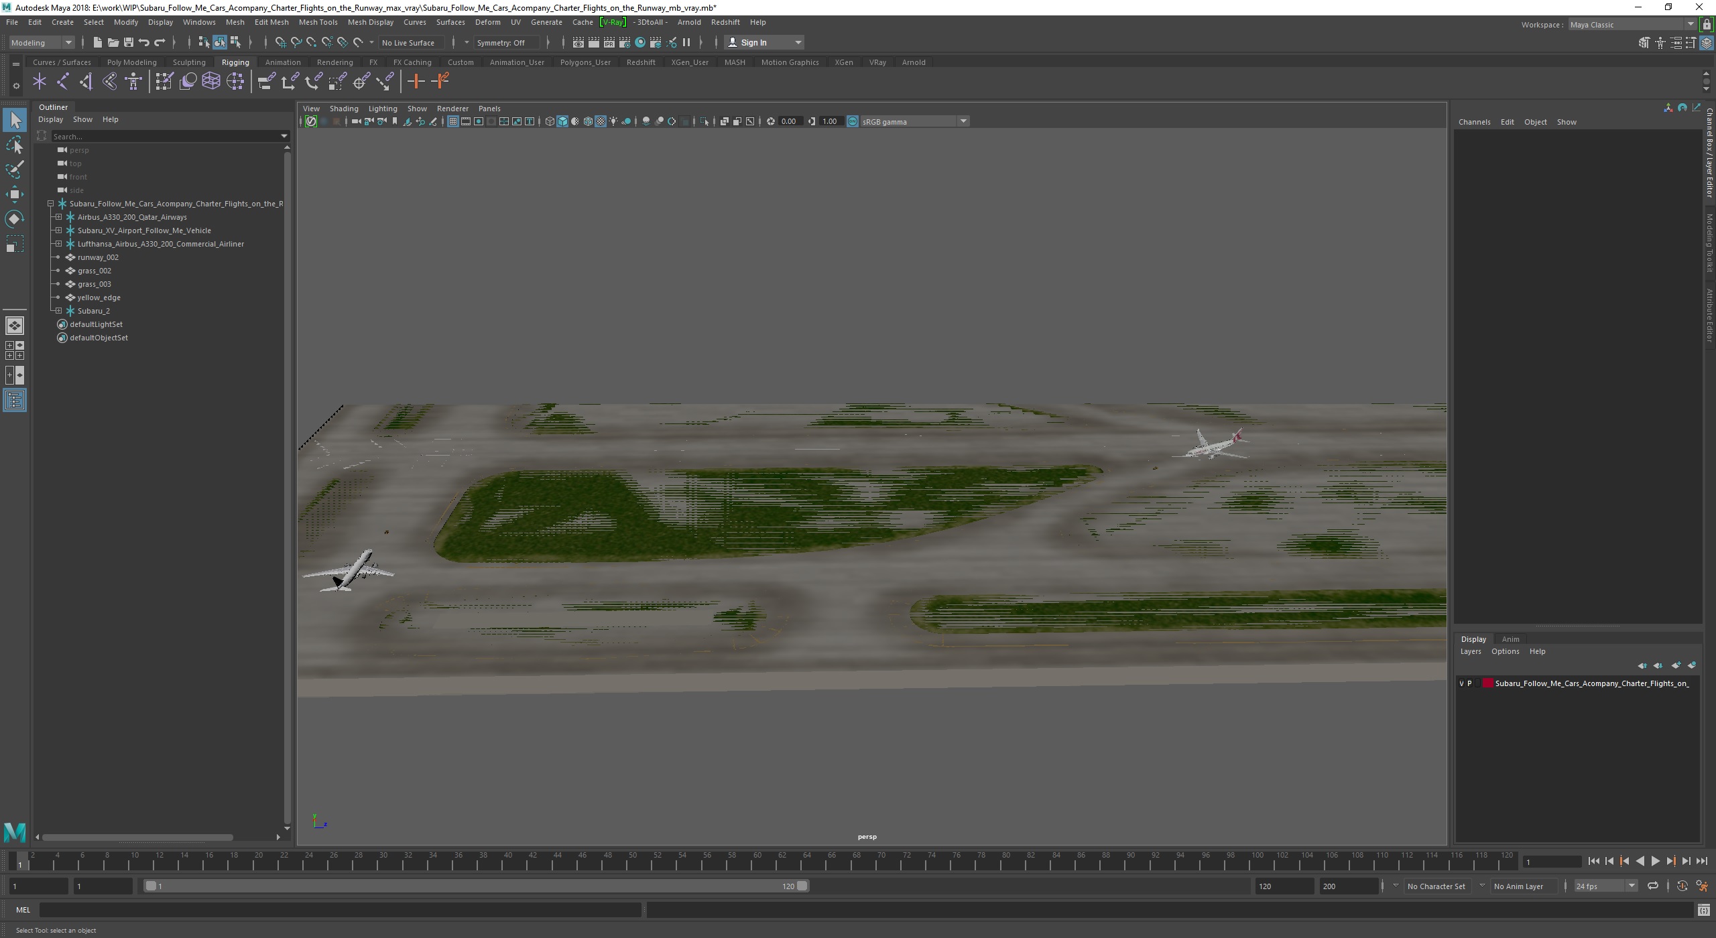
Task: Toggle Isolate Select viewport icon
Action: coord(704,121)
